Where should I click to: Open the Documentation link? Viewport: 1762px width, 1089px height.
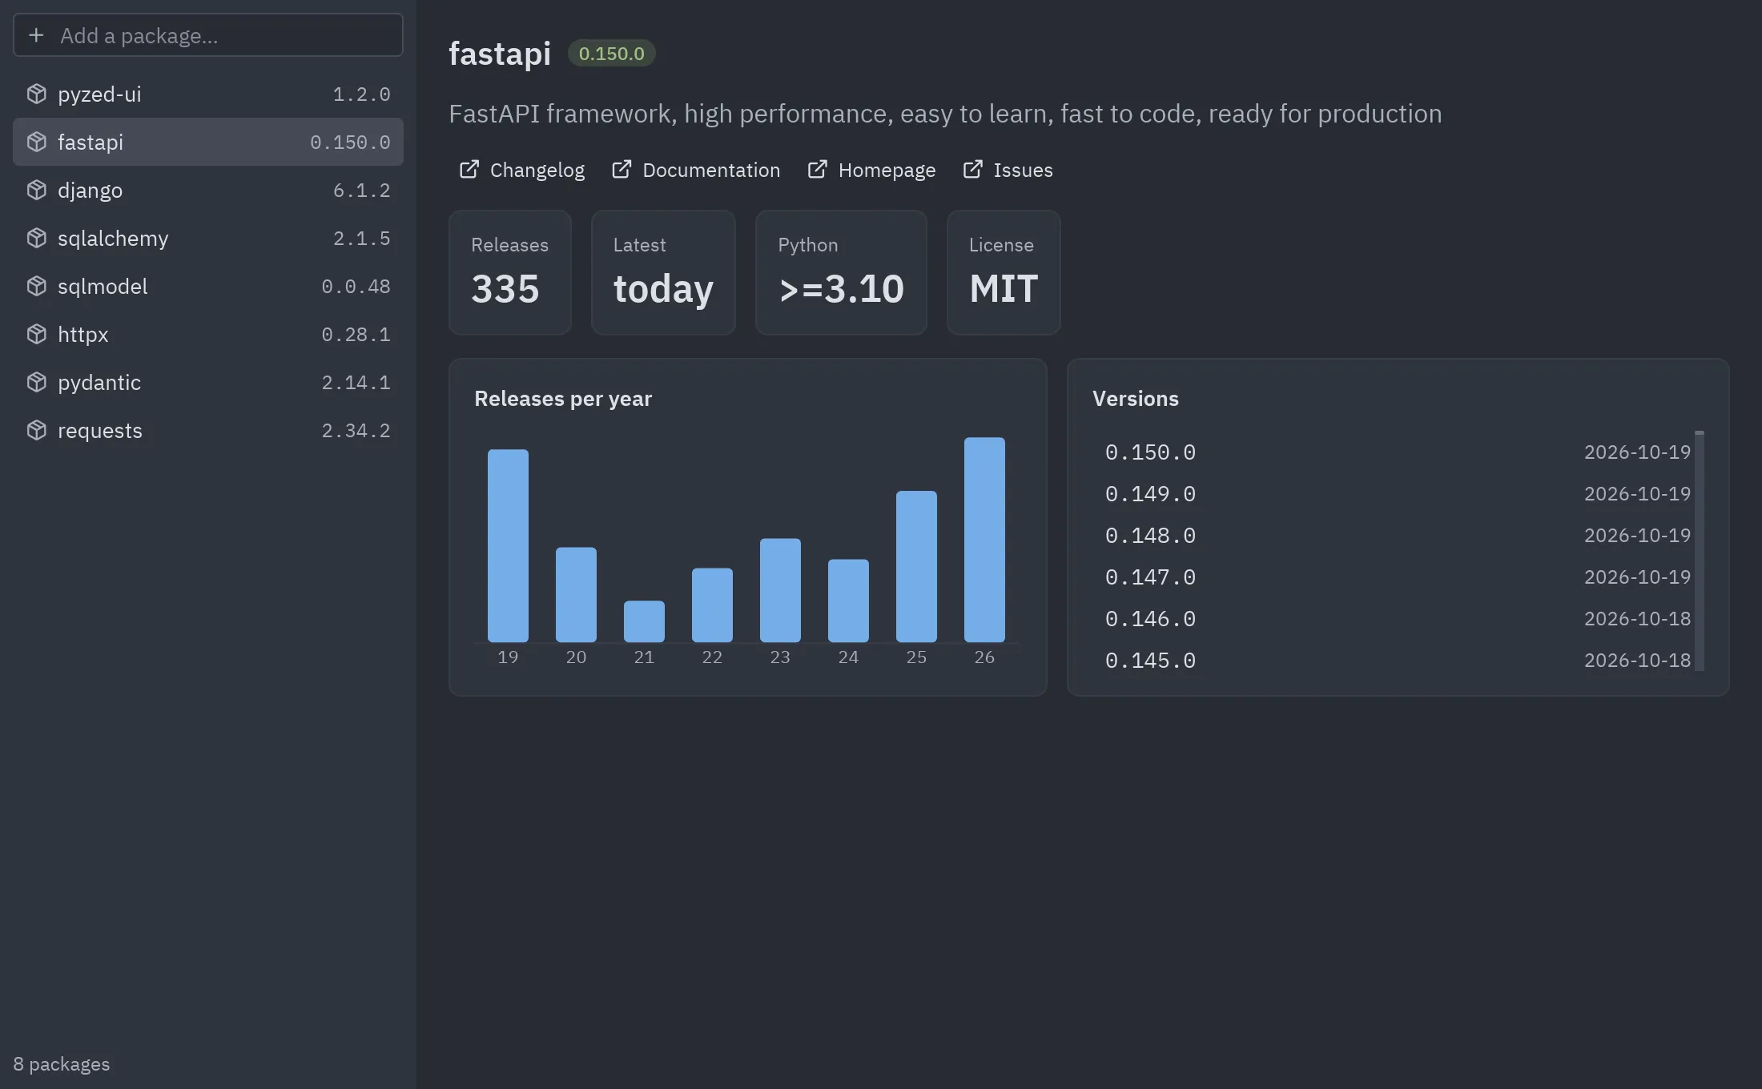click(696, 170)
